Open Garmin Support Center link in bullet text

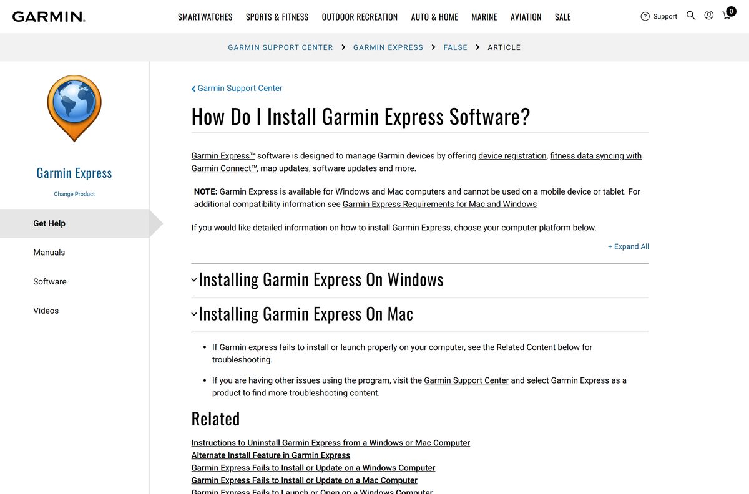pos(466,380)
